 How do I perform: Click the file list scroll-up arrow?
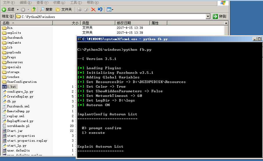click(x=226, y=23)
